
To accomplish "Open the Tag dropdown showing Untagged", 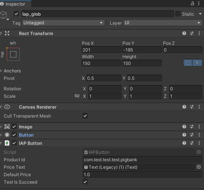I will pos(63,23).
